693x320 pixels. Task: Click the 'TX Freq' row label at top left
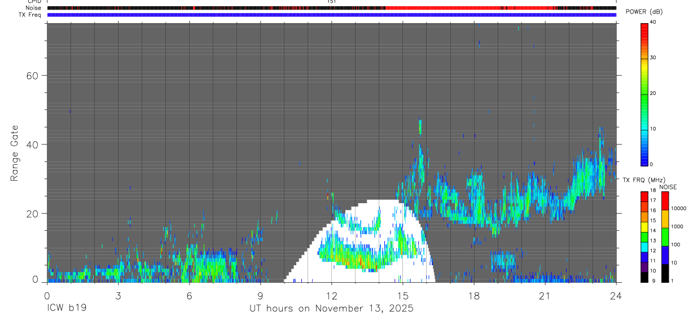click(30, 15)
